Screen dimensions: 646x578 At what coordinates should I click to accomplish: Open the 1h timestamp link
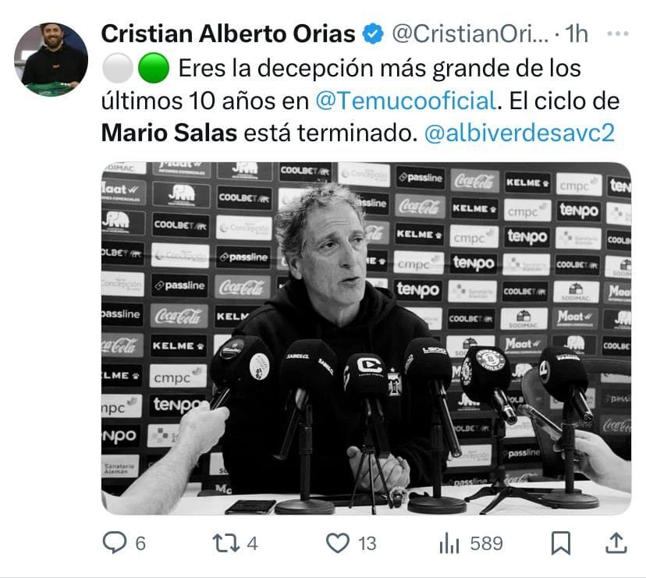[577, 34]
